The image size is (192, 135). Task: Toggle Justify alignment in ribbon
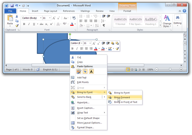pos(96,21)
